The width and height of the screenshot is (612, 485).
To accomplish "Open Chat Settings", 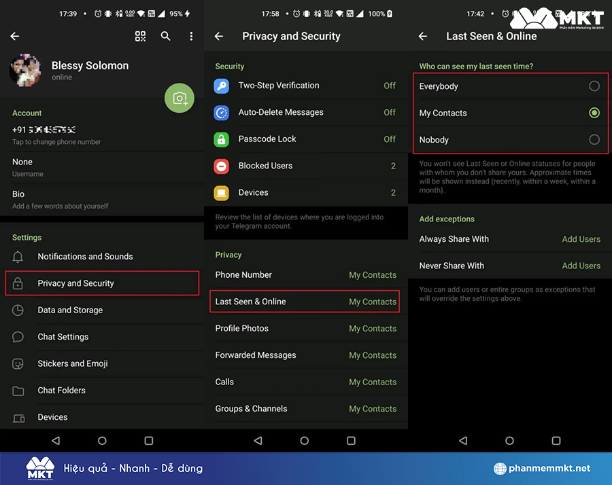I will (x=102, y=337).
